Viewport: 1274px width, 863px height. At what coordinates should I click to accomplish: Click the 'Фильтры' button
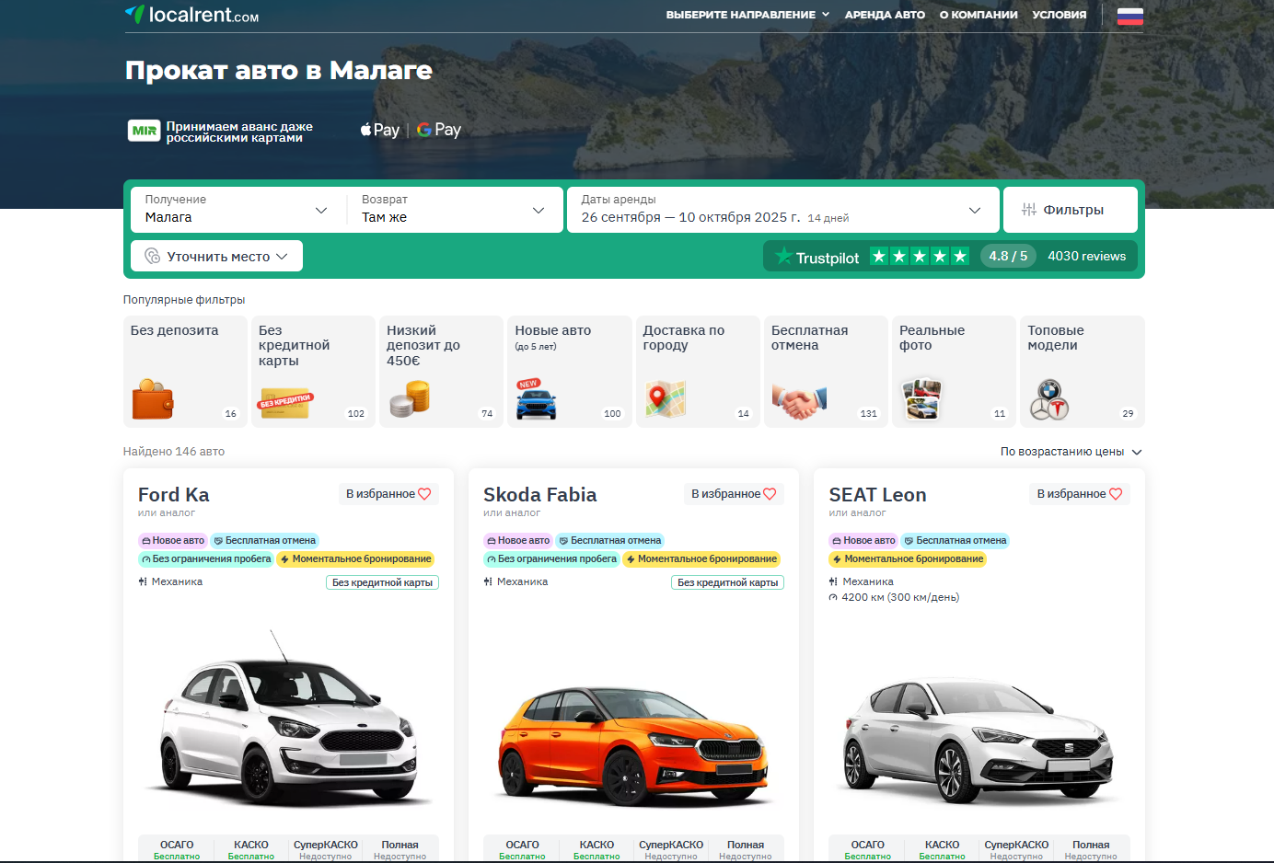pyautogui.click(x=1070, y=210)
